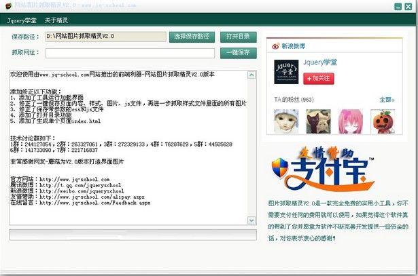Viewport: 418px width, 276px height.
Task: Click the 保存路径 path field
Action: (x=106, y=37)
